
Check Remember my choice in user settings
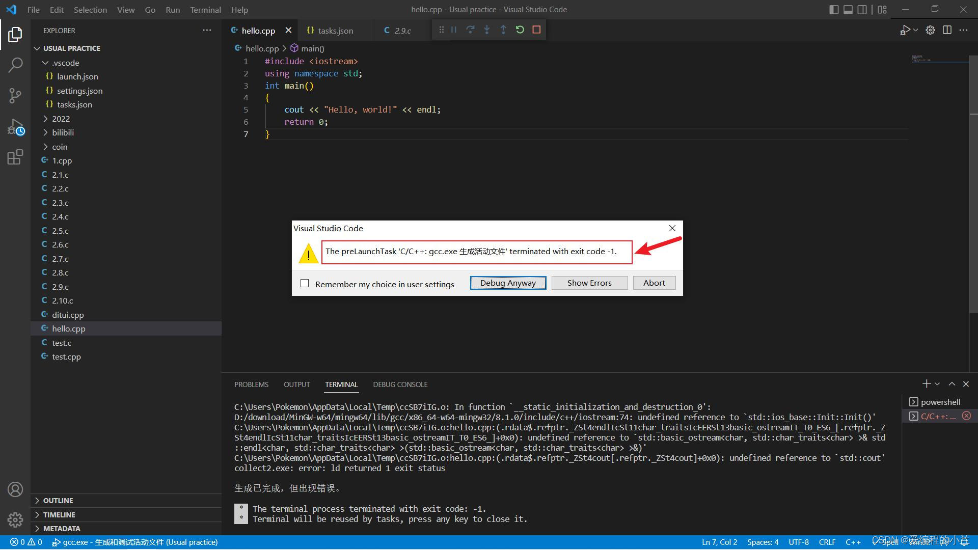point(305,283)
